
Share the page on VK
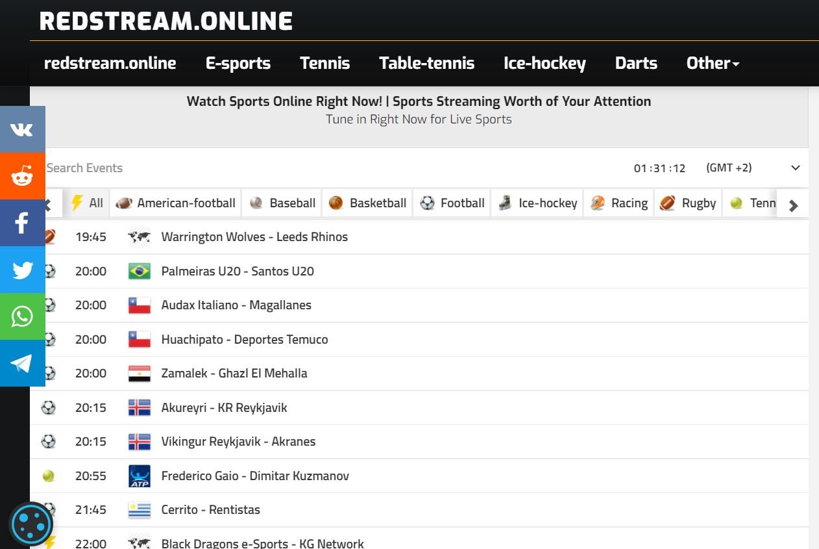(x=22, y=129)
